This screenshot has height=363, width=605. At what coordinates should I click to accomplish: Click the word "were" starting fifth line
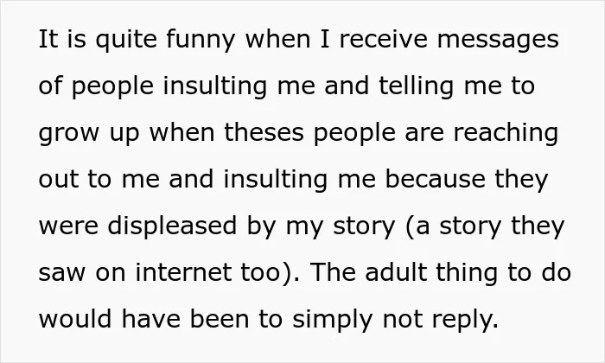pos(68,227)
